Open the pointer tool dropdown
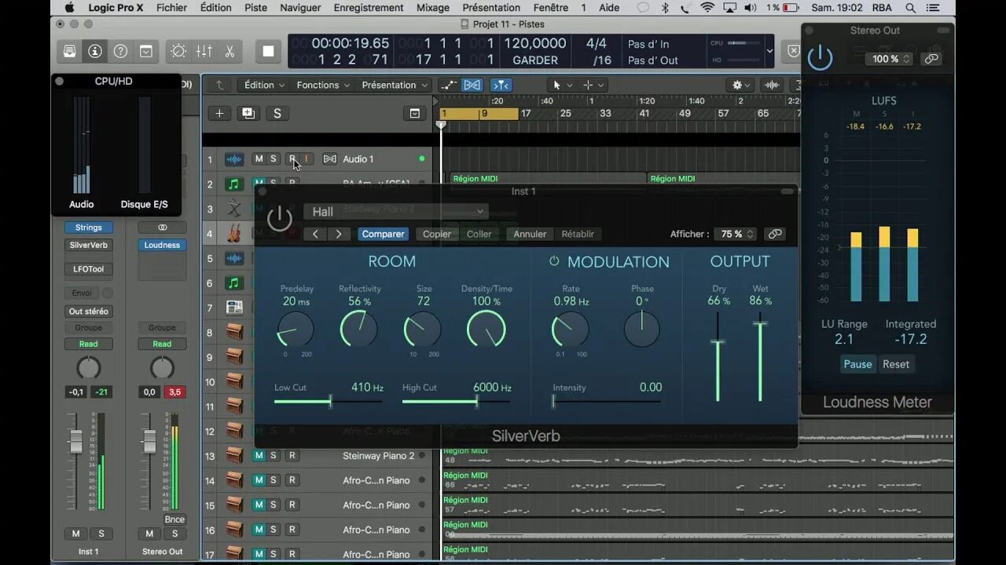Viewport: 1006px width, 565px height. (x=562, y=85)
